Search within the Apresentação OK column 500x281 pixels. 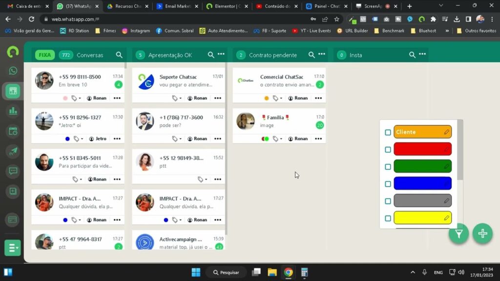[211, 55]
